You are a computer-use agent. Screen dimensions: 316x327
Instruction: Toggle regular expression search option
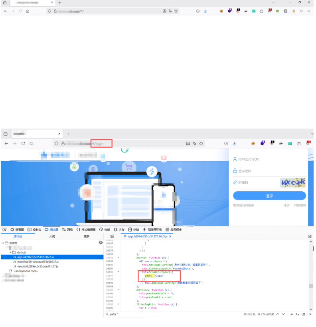click(x=291, y=314)
